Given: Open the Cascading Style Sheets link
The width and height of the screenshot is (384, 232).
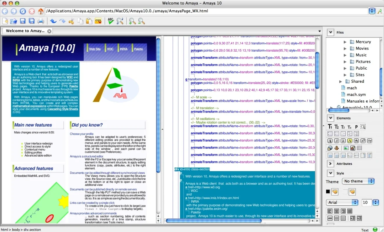Looking at the screenshot, I should click(63, 109).
